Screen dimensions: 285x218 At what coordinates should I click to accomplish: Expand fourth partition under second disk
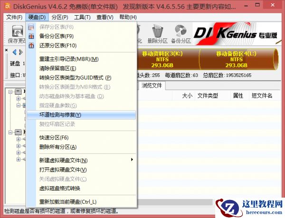pyautogui.click(x=19, y=159)
